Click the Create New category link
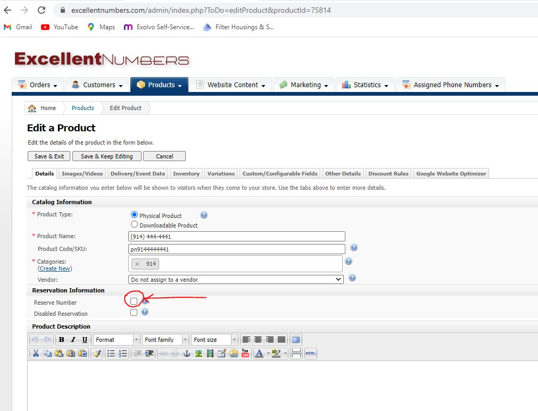538x411 pixels. [x=55, y=269]
